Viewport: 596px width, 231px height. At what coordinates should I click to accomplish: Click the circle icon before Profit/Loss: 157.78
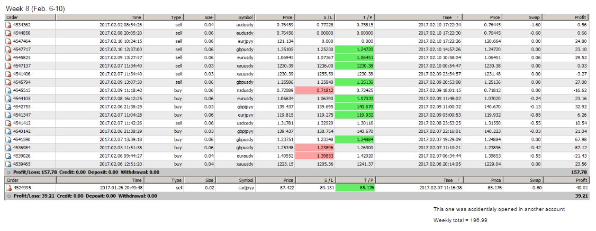pyautogui.click(x=9, y=172)
